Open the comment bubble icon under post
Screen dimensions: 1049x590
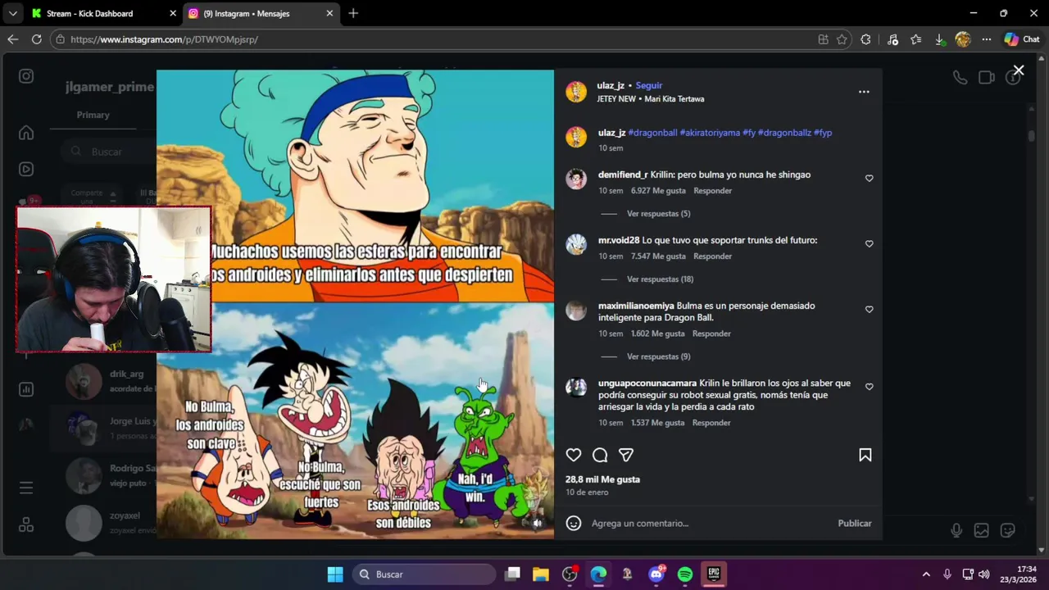point(600,455)
